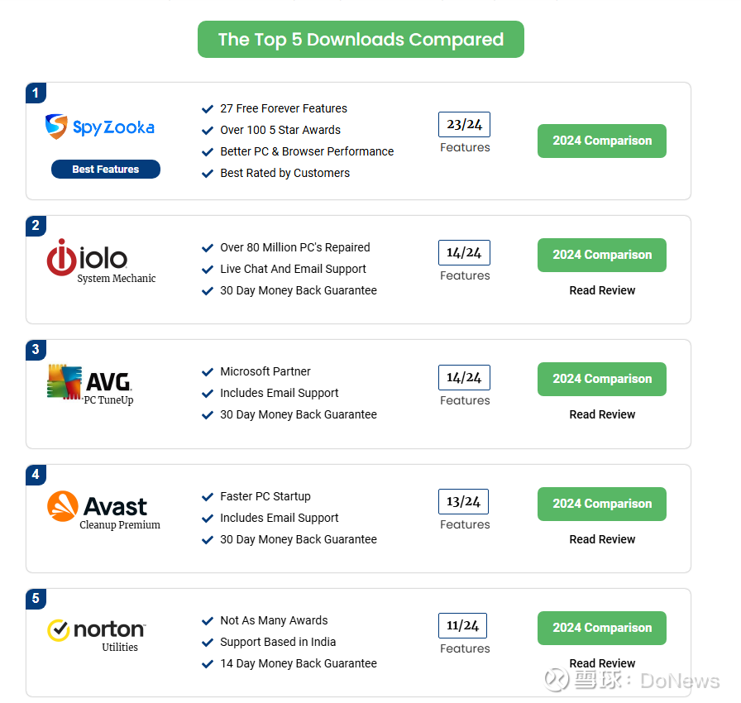This screenshot has width=741, height=703.
Task: Click the number 5 rank badge
Action: pyautogui.click(x=36, y=599)
